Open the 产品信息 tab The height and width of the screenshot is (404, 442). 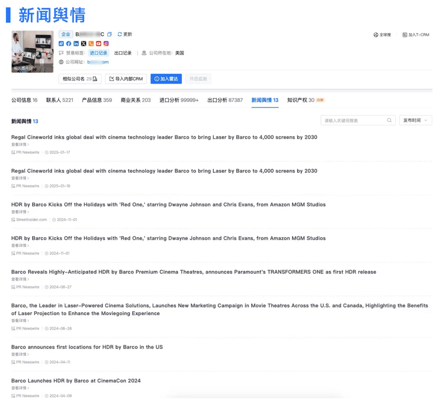pyautogui.click(x=97, y=100)
